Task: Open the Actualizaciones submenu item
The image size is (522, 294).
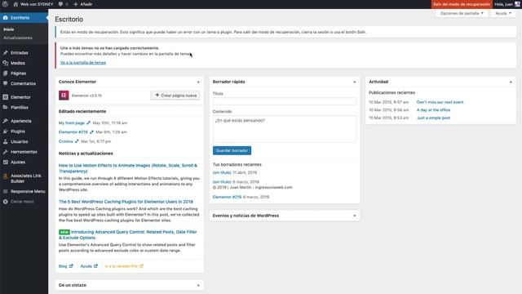Action: 18,38
